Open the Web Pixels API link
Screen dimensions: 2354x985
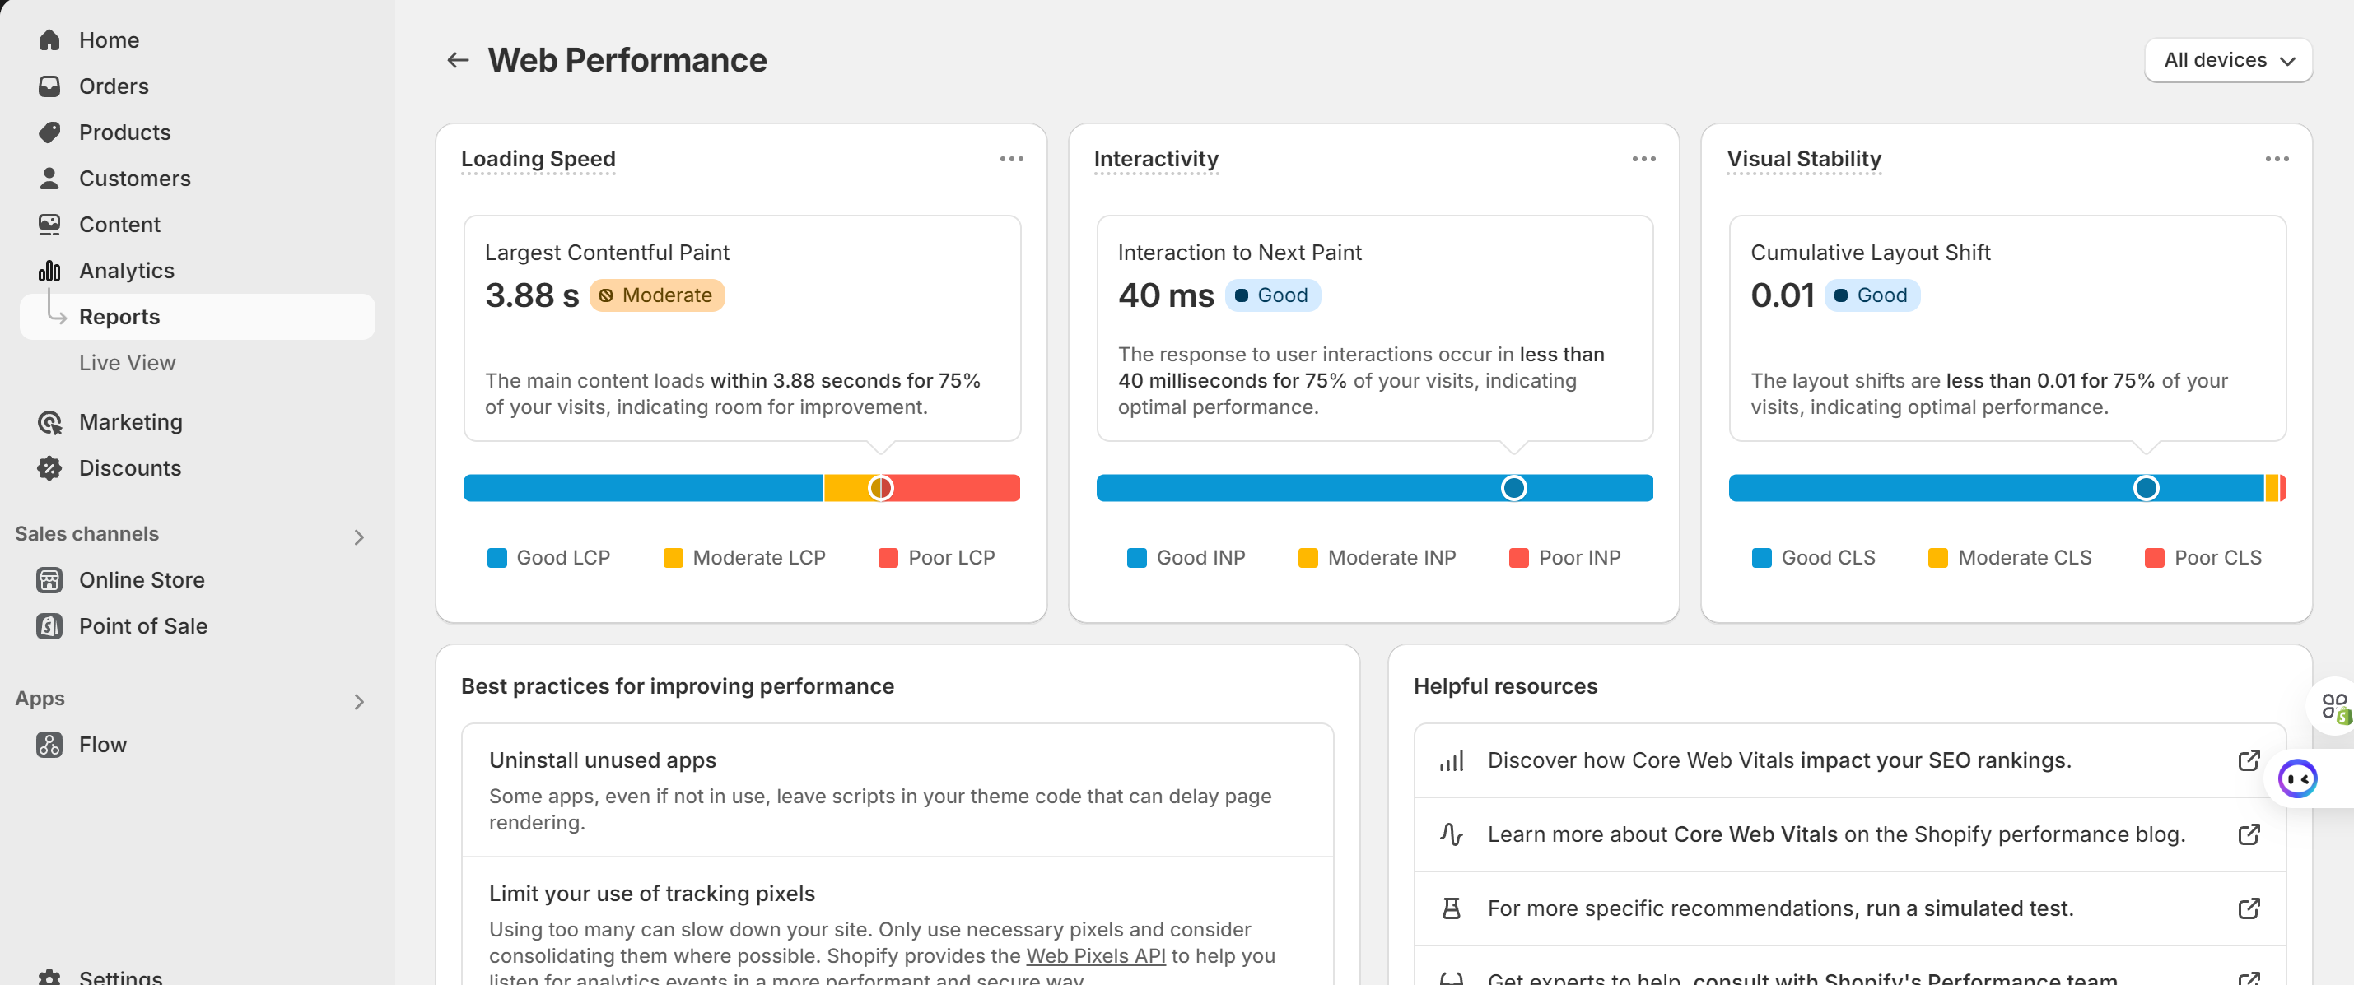pos(1095,955)
